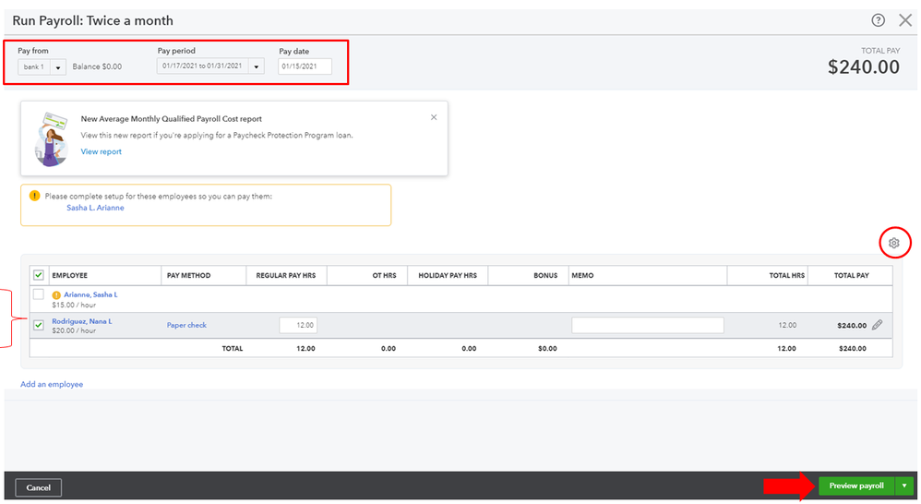Click the $20.00 / hour rate text
The width and height of the screenshot is (921, 504).
[74, 330]
